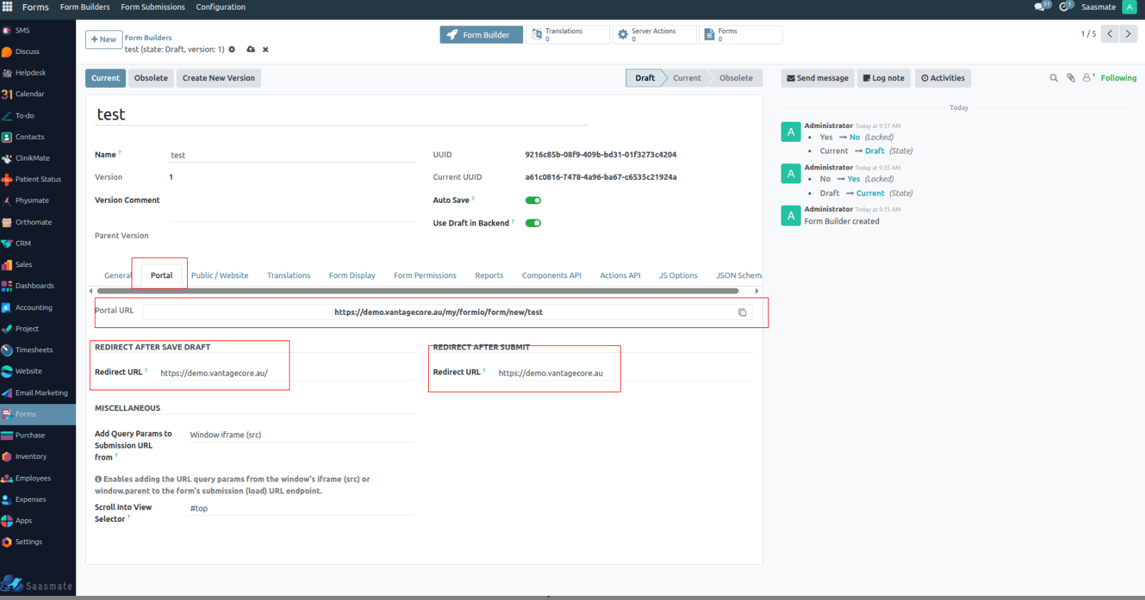Viewport: 1145px width, 600px height.
Task: Click the Create New Version button
Action: tap(218, 78)
